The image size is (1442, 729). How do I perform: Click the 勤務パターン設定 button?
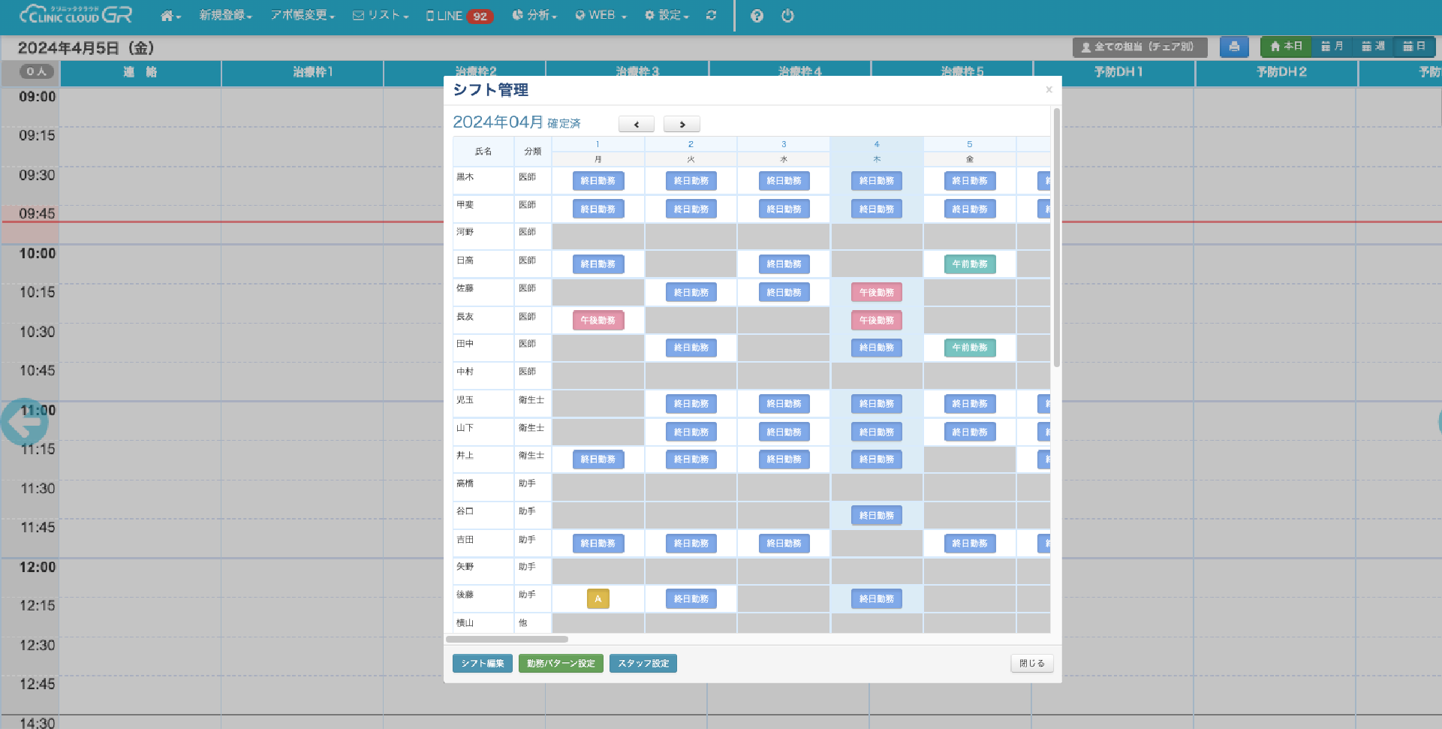561,664
